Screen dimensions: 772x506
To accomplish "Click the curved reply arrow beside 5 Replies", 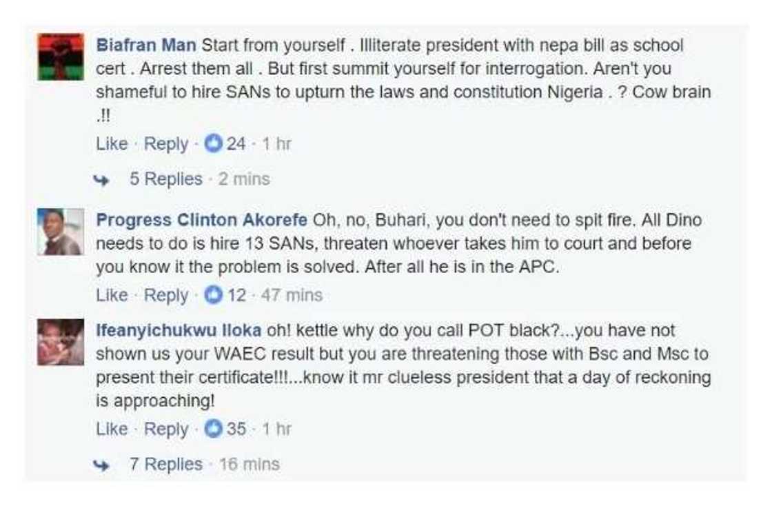I will [102, 179].
